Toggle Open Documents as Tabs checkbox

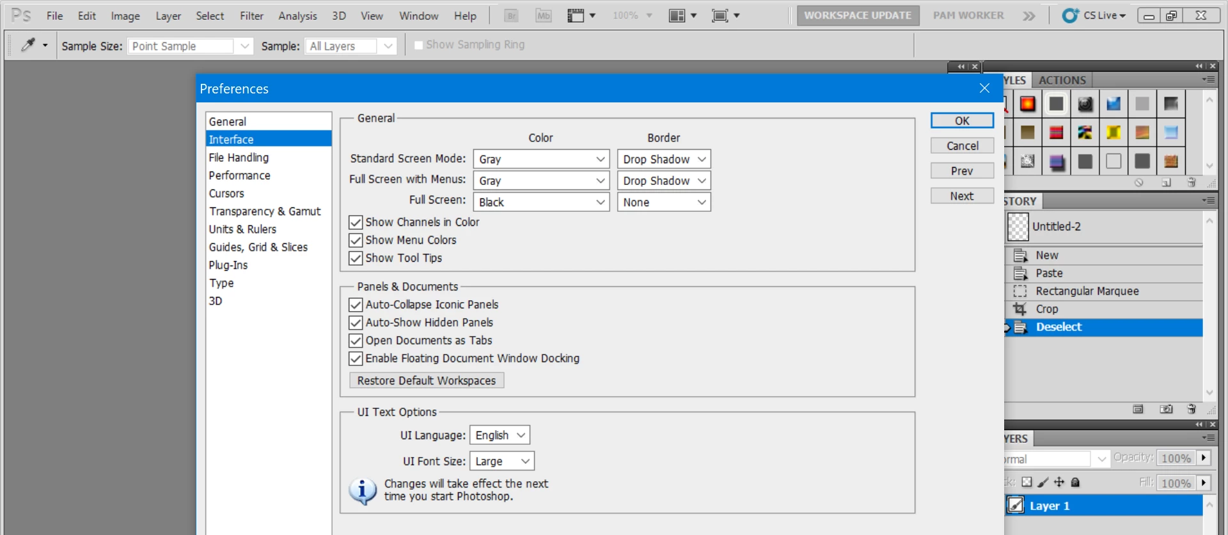pos(356,340)
